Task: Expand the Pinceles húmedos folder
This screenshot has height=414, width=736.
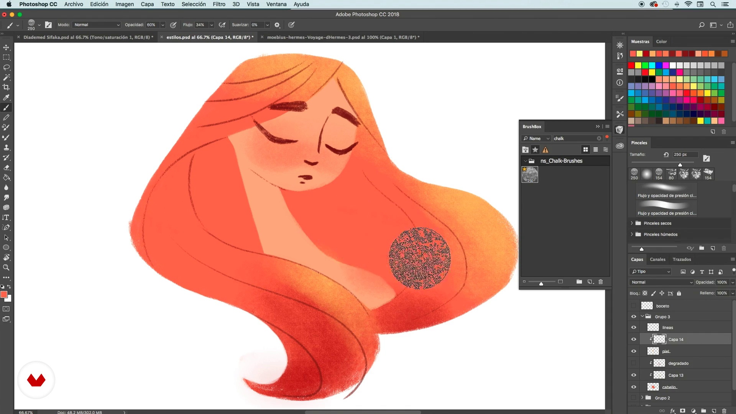Action: pos(632,234)
